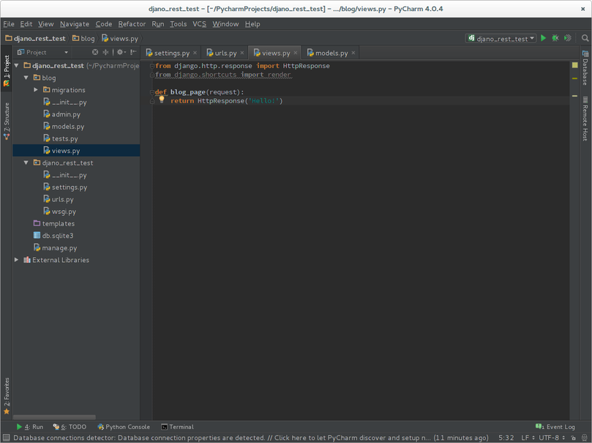Click the return HttpResponse line in editor
This screenshot has height=443, width=592.
(x=227, y=101)
